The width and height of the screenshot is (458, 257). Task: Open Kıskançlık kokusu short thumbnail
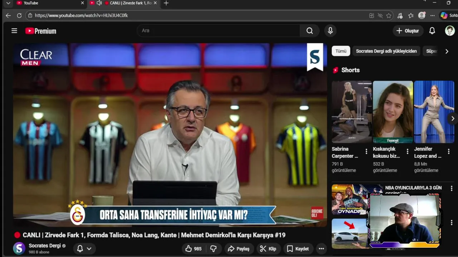pyautogui.click(x=393, y=112)
